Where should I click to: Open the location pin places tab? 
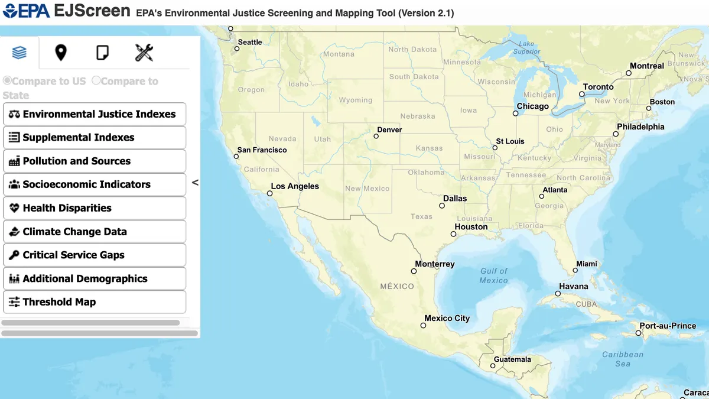pos(61,53)
